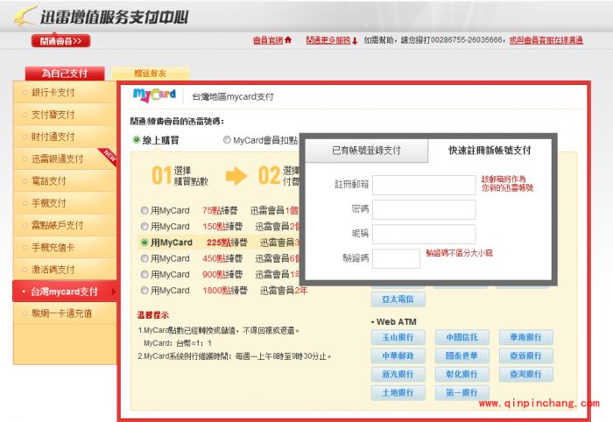Screen dimensions: 613x422
Task: Select 迅雷銀通支付 in sidebar
Action: [x=65, y=158]
